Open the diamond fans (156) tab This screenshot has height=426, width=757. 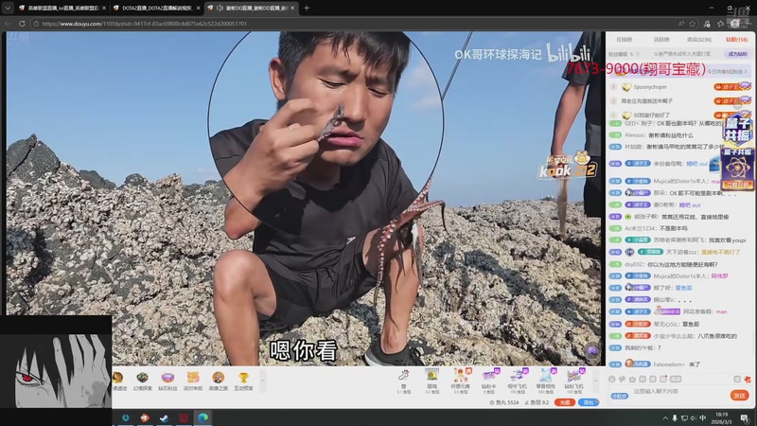[736, 40]
